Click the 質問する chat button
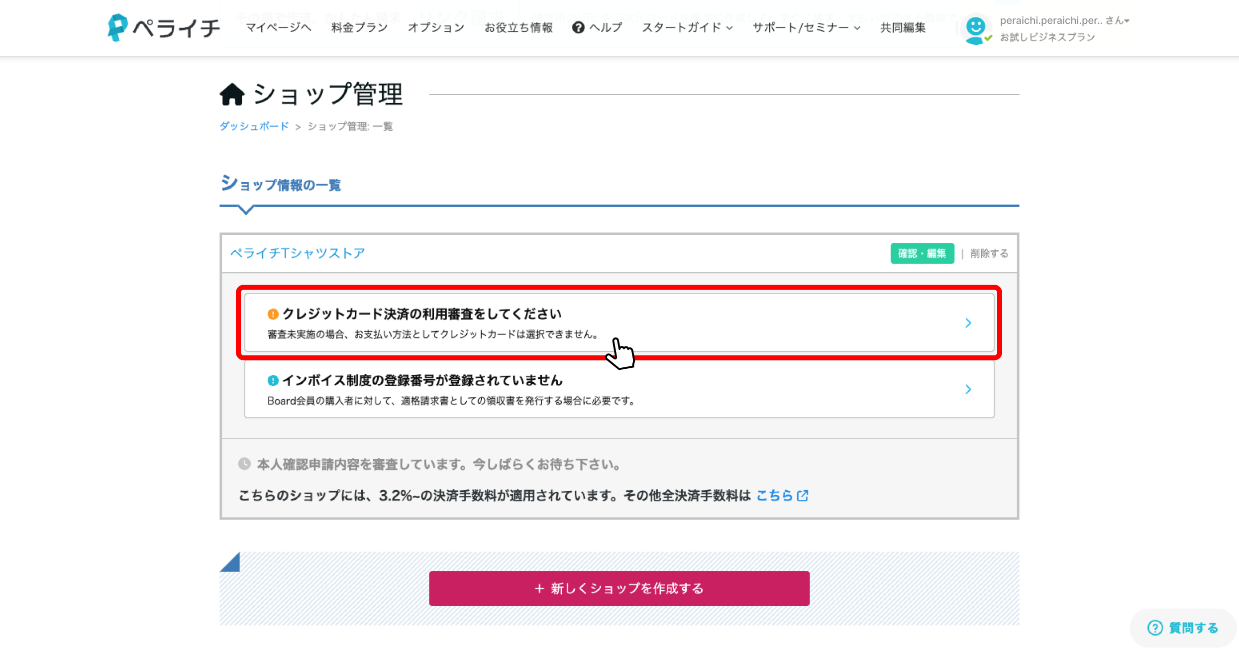Viewport: 1239px width, 656px height. (1182, 628)
